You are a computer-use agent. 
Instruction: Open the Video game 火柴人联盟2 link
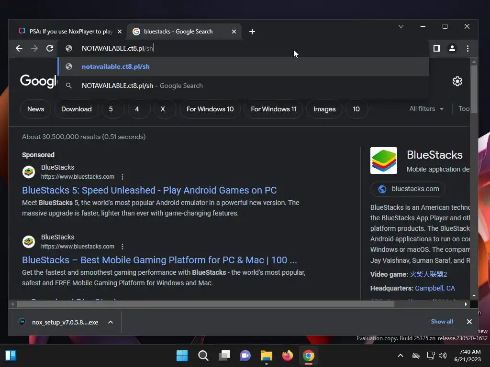point(428,274)
